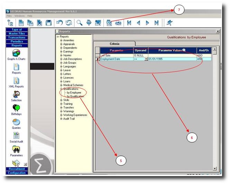Screen dimensions: 230x184
Task: Click the undo arrow toolbar icon
Action: pyautogui.click(x=59, y=23)
